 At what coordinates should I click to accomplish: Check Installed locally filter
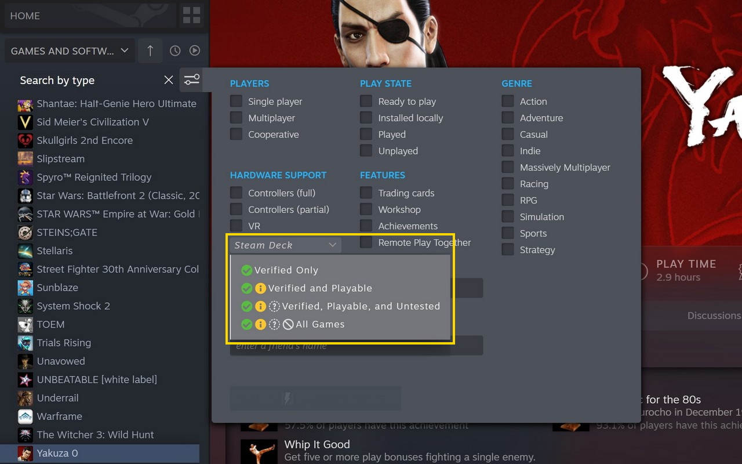coord(366,118)
